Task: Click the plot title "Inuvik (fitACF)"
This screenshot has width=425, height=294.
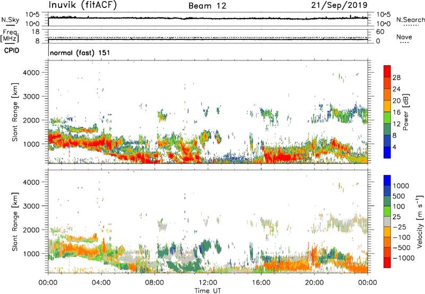Action: tap(83, 5)
